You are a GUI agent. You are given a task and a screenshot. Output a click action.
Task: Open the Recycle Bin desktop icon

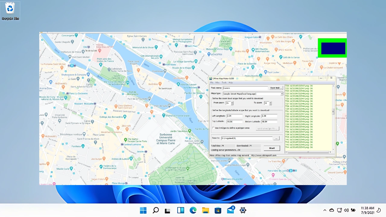click(x=10, y=11)
